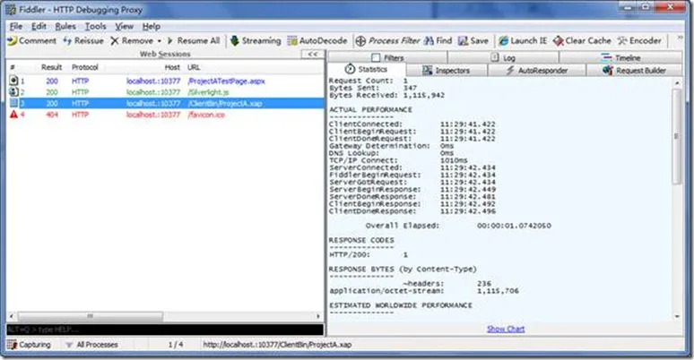Open the View menu
This screenshot has height=360, width=694.
click(125, 27)
